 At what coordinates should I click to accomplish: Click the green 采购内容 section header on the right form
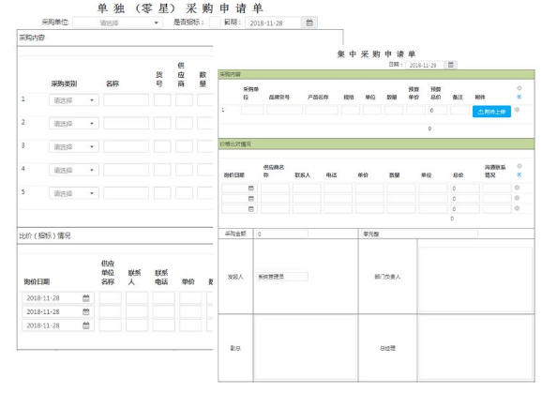click(x=376, y=74)
